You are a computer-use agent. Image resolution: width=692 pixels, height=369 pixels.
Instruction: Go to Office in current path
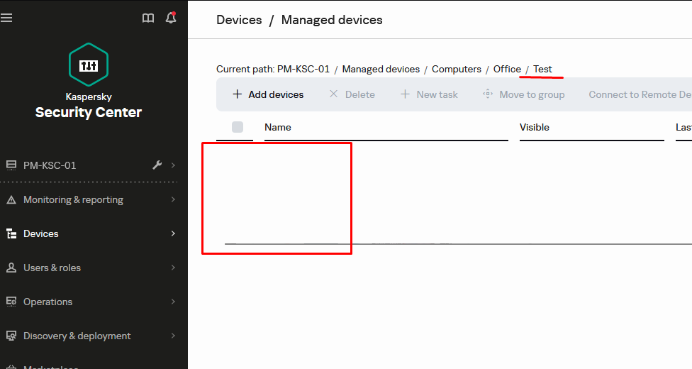pos(507,69)
